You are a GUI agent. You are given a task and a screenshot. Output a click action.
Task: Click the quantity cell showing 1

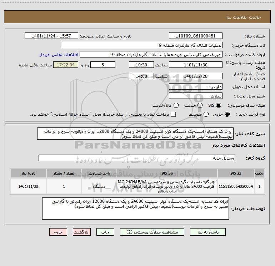pos(64,186)
